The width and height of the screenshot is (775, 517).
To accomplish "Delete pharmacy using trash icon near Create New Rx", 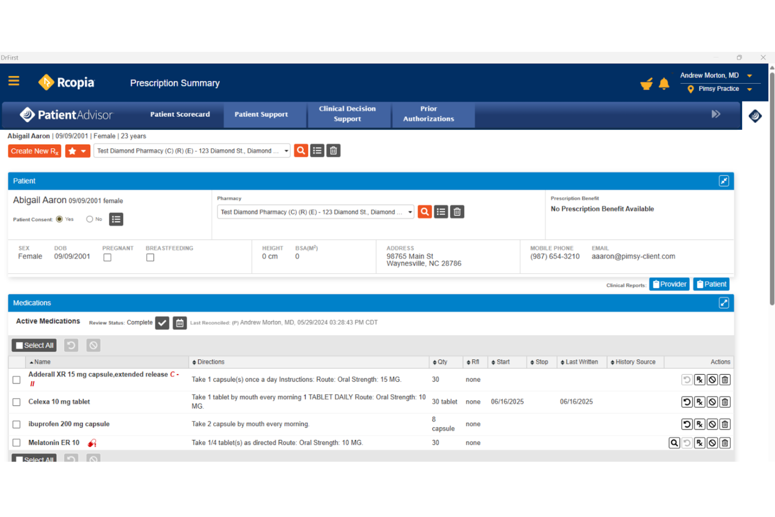I will (x=334, y=151).
